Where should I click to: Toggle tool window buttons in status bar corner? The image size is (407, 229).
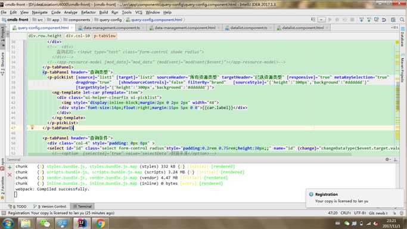pos(4,213)
